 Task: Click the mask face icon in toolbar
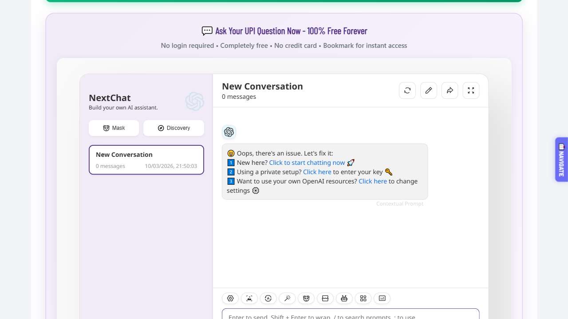[x=306, y=299]
